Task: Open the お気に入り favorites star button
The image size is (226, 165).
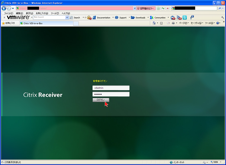Action: click(x=8, y=23)
